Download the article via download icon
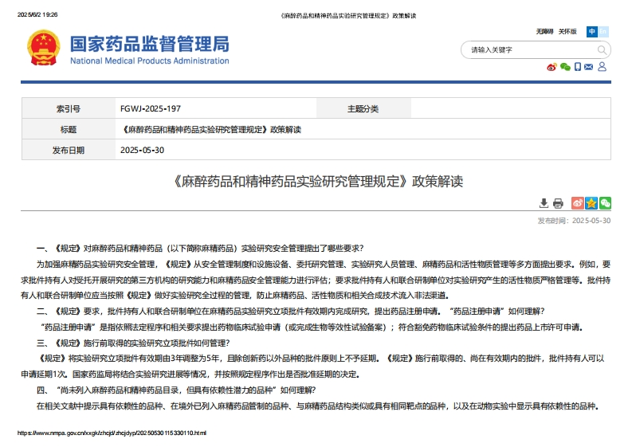 (x=544, y=203)
